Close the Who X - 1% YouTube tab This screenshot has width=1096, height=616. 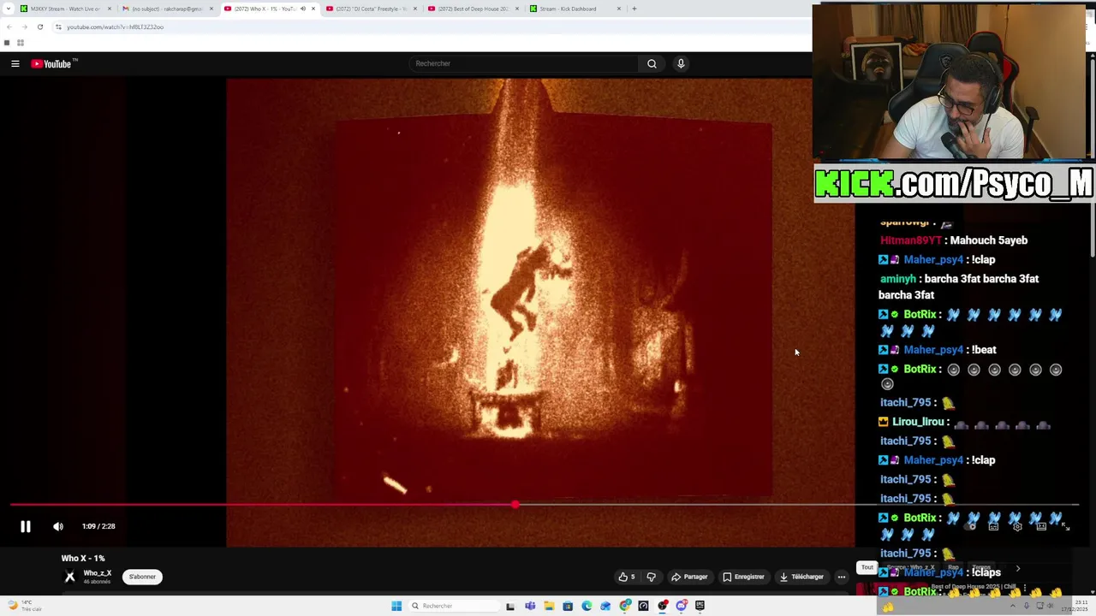[313, 9]
